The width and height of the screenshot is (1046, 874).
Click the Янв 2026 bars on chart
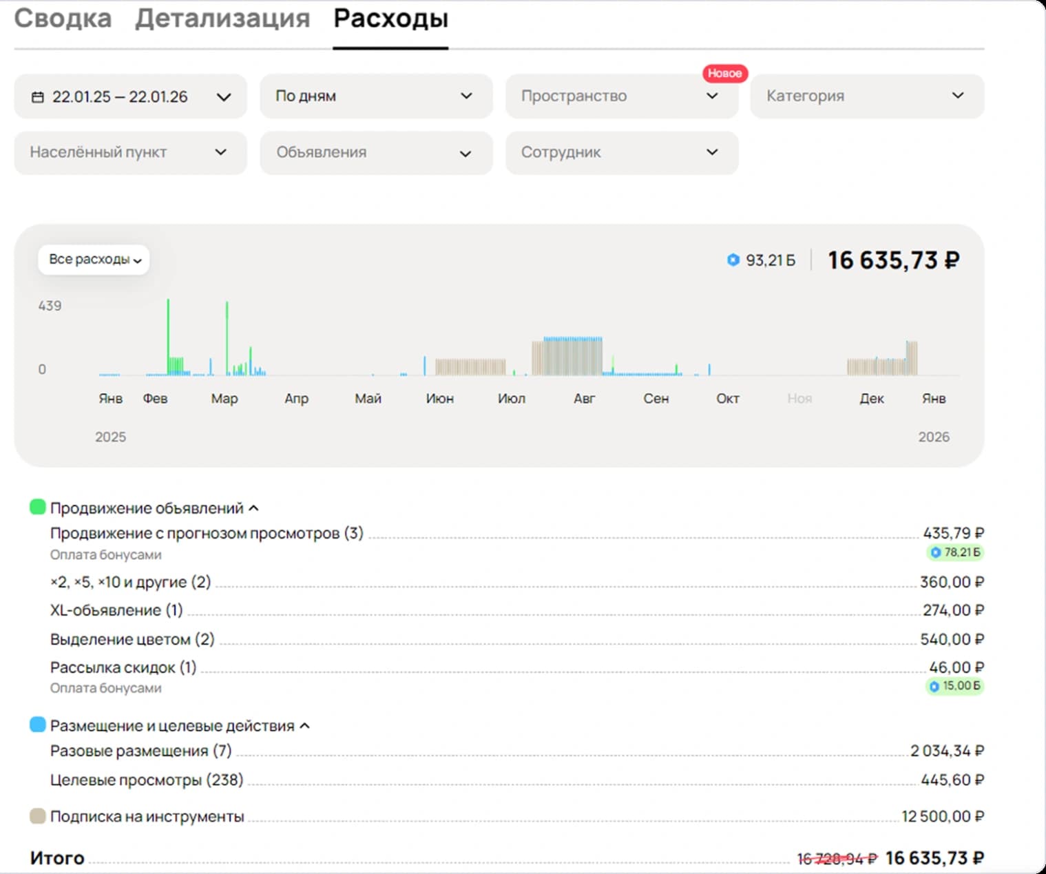912,358
